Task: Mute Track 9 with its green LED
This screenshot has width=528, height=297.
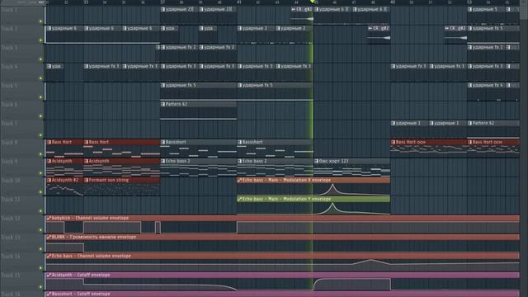Action: tap(41, 173)
